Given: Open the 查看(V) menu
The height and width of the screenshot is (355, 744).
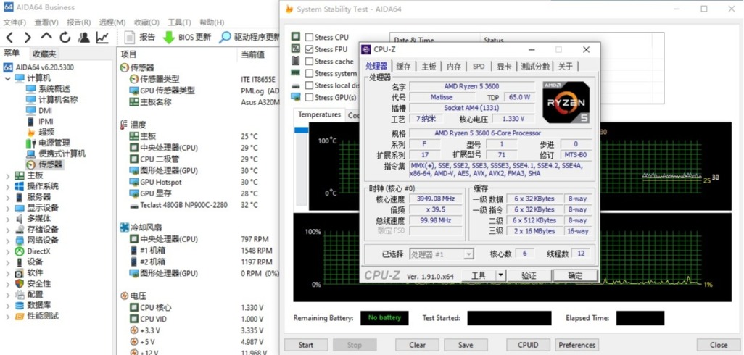Looking at the screenshot, I should (46, 22).
